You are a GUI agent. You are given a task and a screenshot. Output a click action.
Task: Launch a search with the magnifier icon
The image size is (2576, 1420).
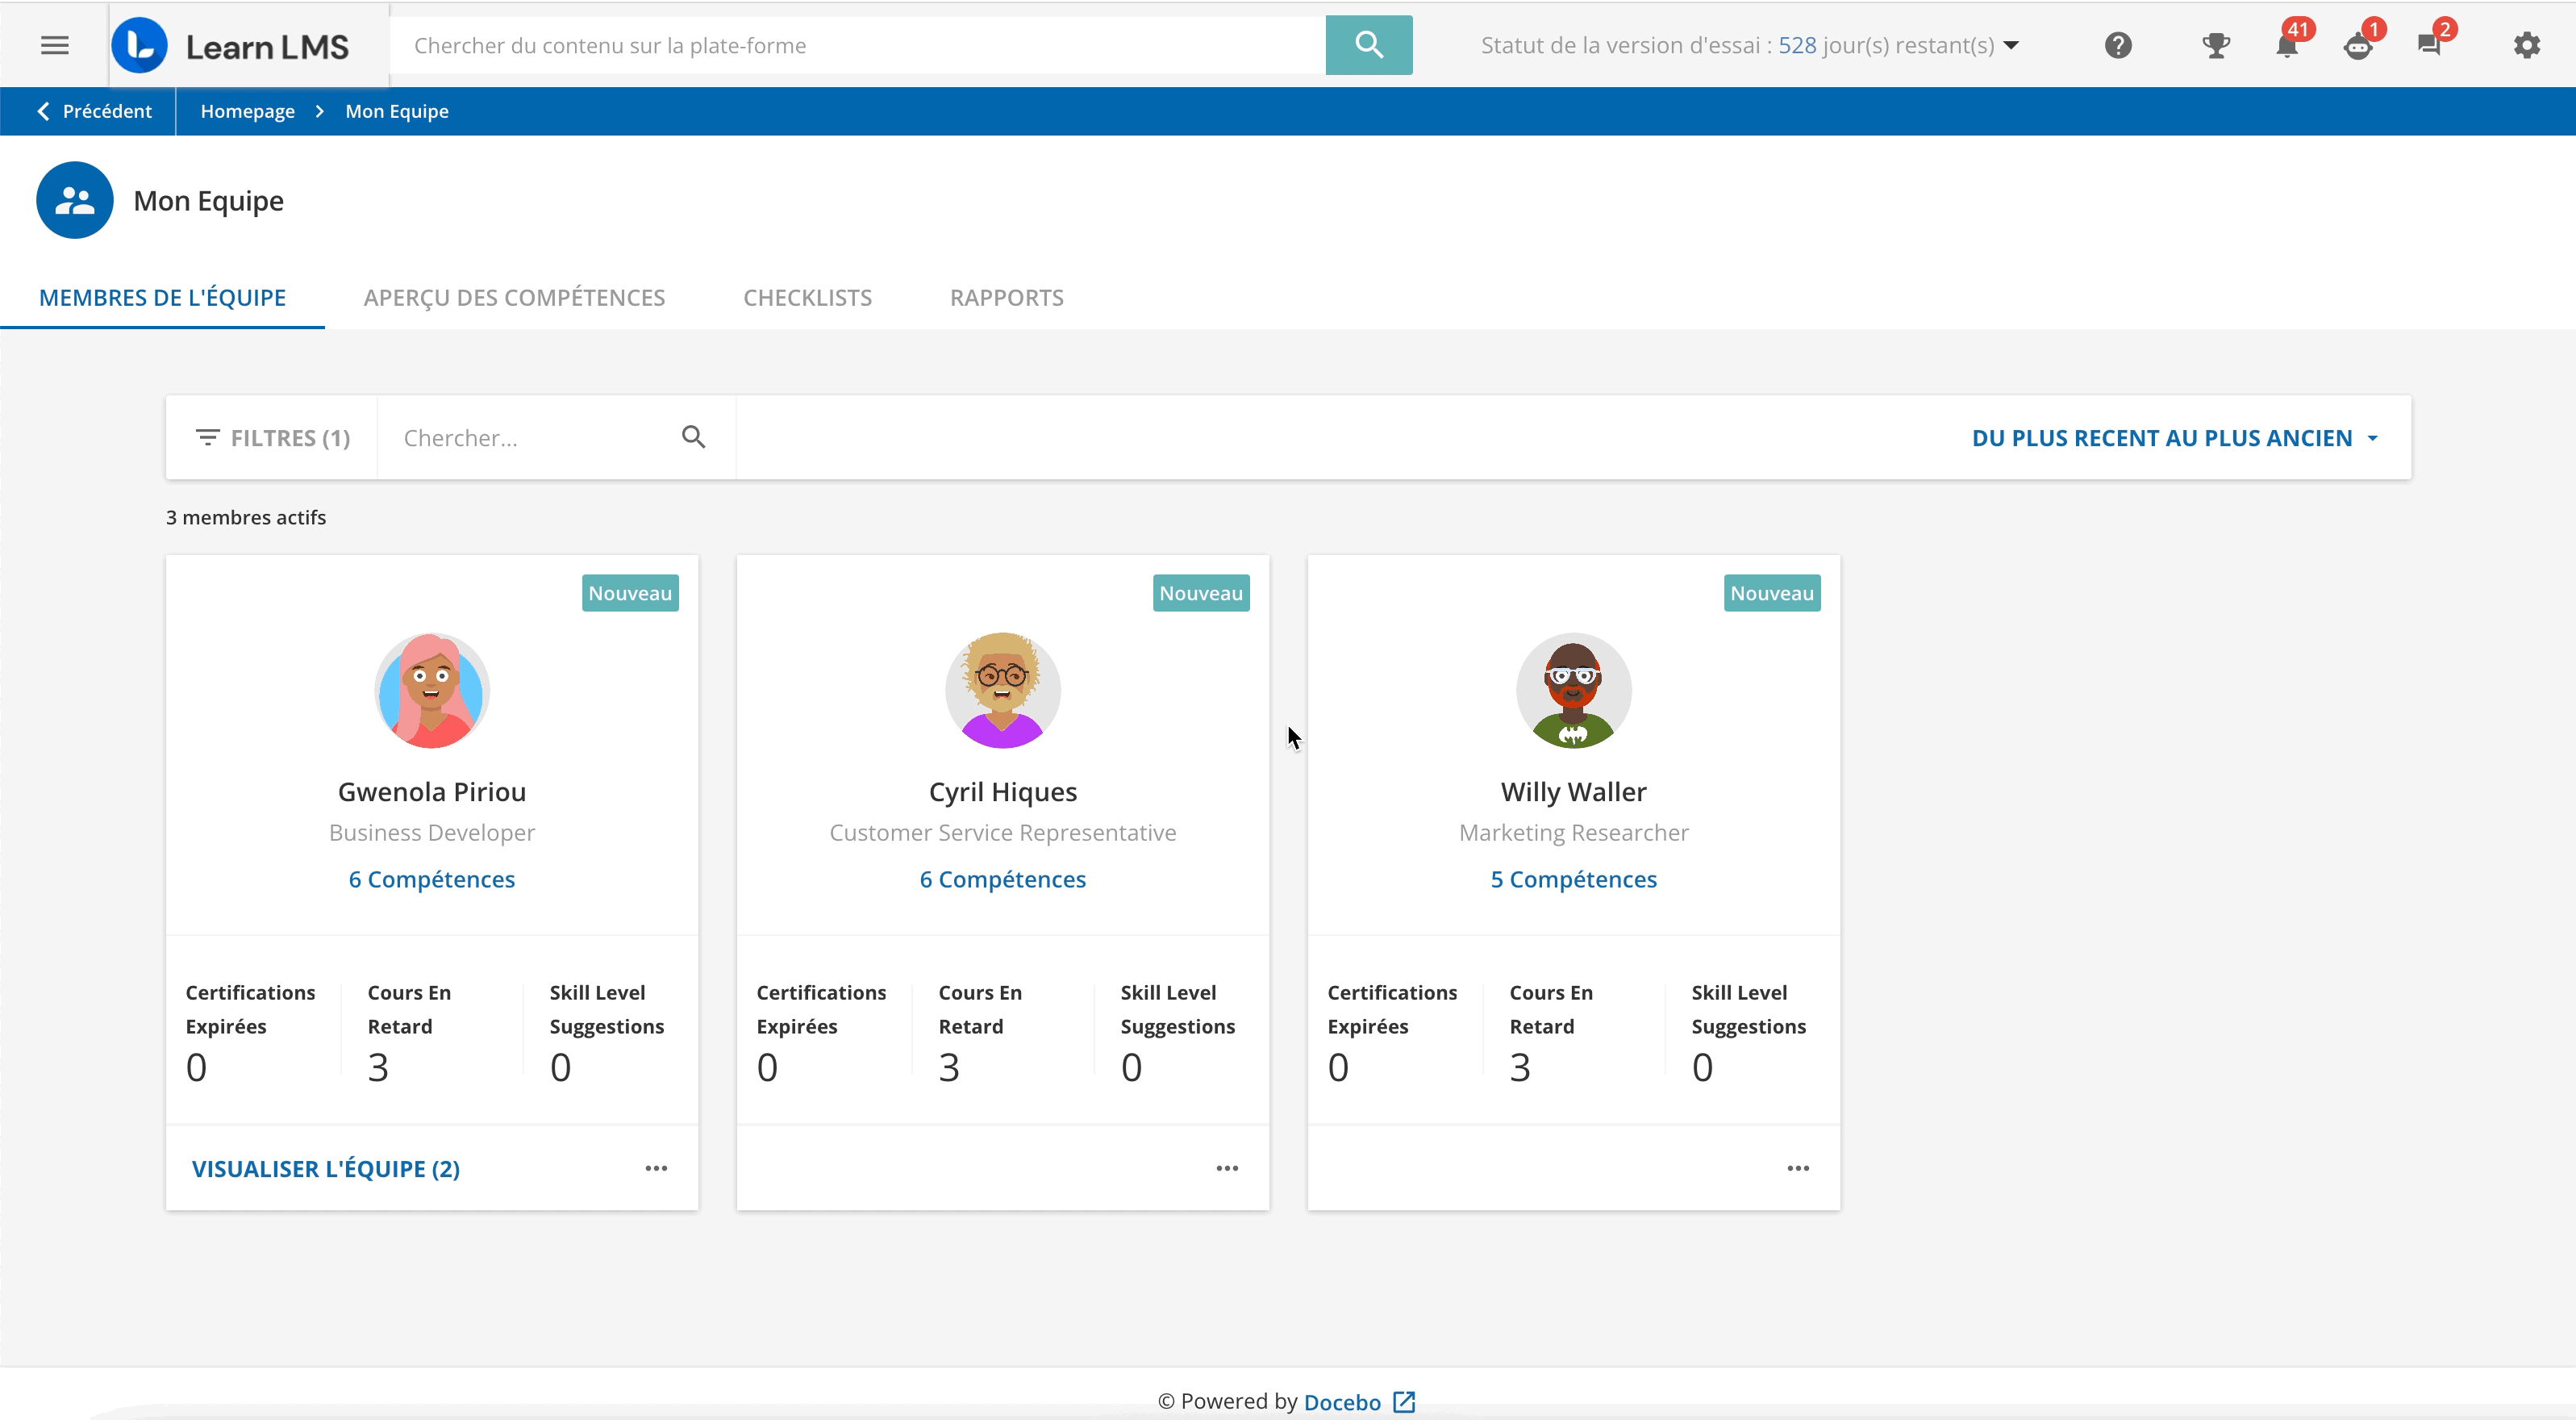click(1369, 45)
